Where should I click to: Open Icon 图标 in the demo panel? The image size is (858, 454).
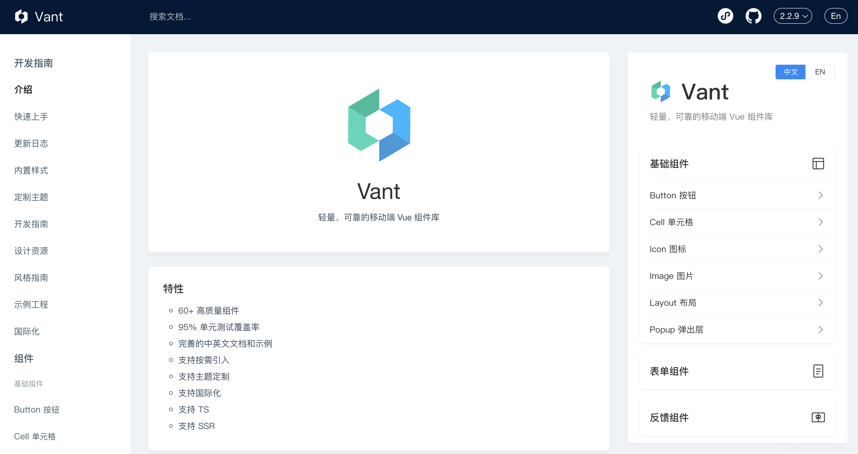737,249
